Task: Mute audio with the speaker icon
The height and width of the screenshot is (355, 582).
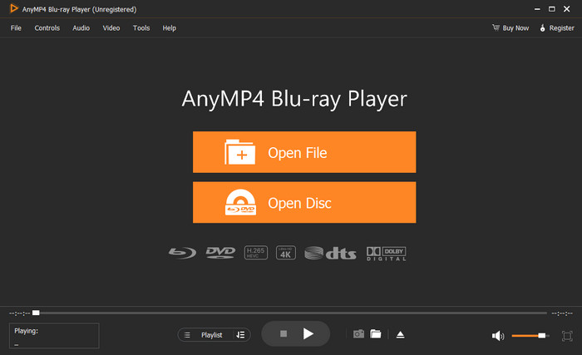Action: tap(498, 336)
